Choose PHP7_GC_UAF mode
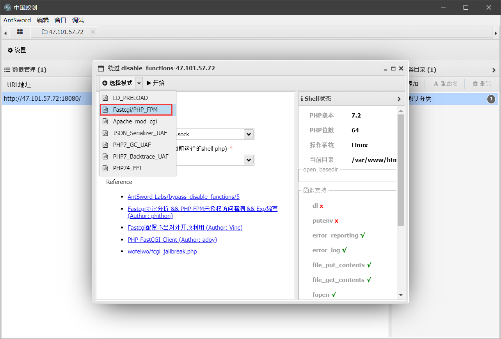The width and height of the screenshot is (501, 339). (138, 145)
